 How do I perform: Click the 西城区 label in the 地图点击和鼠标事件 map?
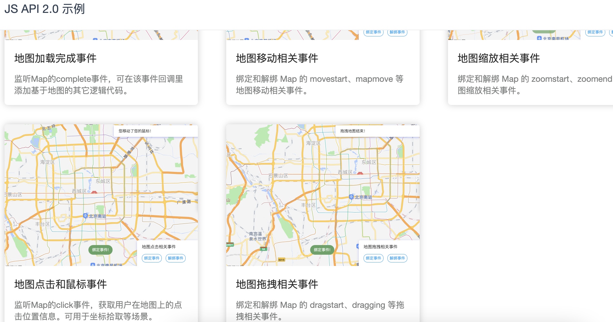coord(79,191)
